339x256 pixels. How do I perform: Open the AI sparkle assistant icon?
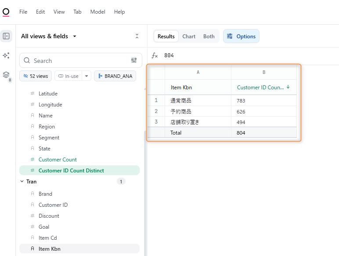(6, 55)
